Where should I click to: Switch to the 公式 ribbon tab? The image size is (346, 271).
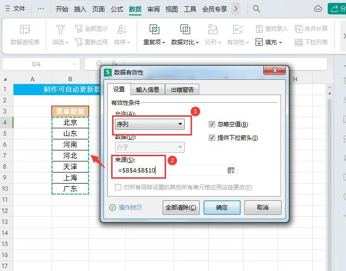pos(117,9)
